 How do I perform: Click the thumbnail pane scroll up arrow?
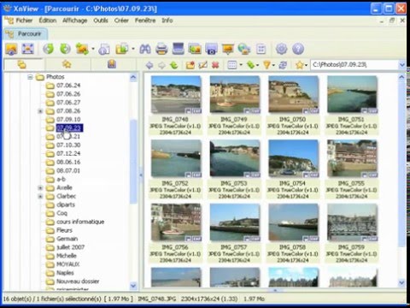(x=401, y=77)
